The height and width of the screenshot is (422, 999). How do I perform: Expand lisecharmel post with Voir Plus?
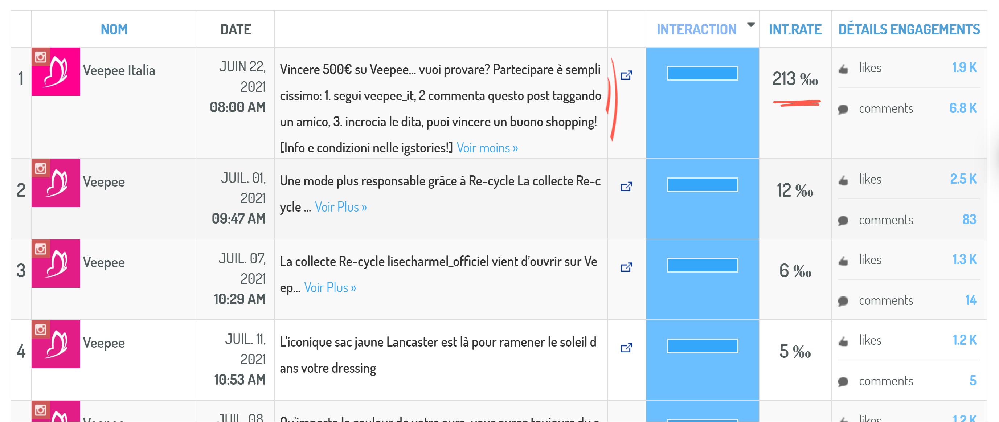tap(329, 288)
